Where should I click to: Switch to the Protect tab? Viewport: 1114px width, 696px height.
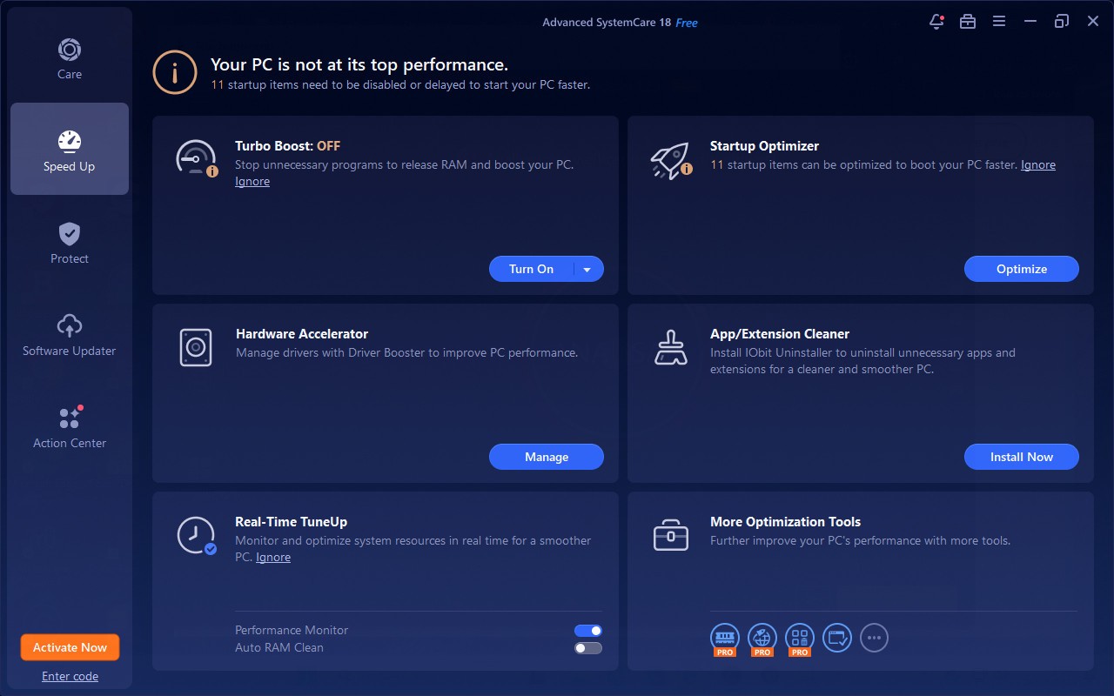70,242
